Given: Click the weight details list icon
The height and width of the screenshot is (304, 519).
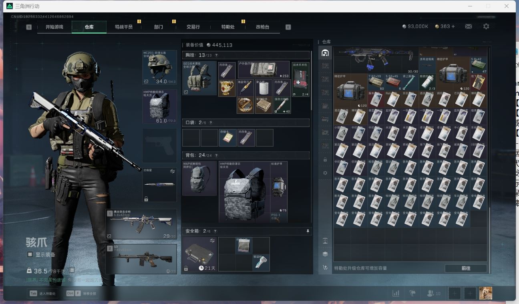Looking at the screenshot, I should (72, 271).
